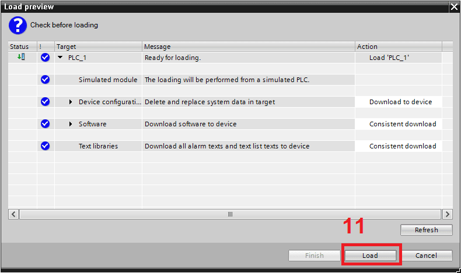Click the green download status icon for PLC_1
This screenshot has width=461, height=273.
tap(22, 57)
